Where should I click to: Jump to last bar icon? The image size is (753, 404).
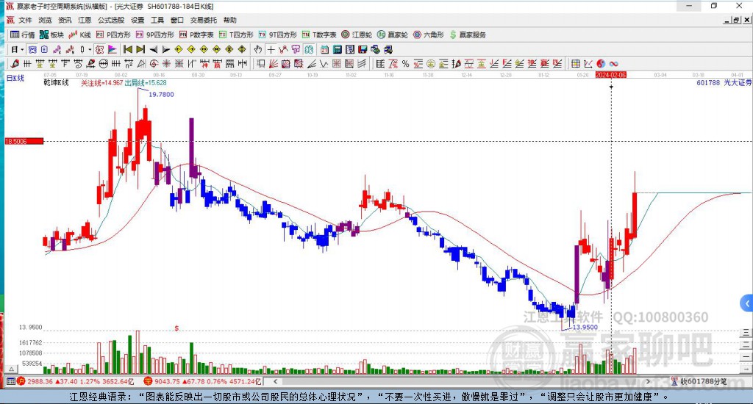[140, 49]
